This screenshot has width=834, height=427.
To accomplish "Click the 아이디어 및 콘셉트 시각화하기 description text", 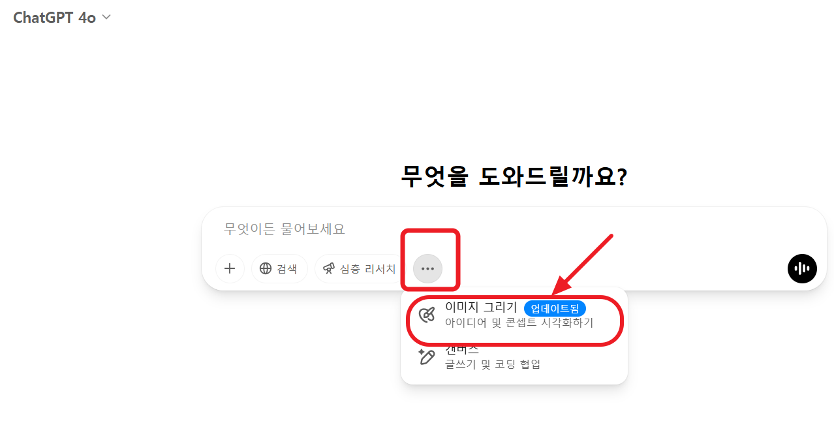I will (x=519, y=323).
